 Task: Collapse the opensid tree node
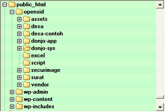point(12,12)
